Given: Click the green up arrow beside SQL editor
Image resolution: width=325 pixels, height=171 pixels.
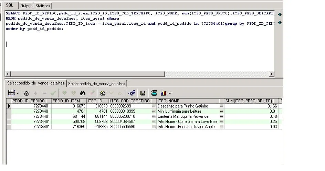Looking at the screenshot, I should click(280, 15).
